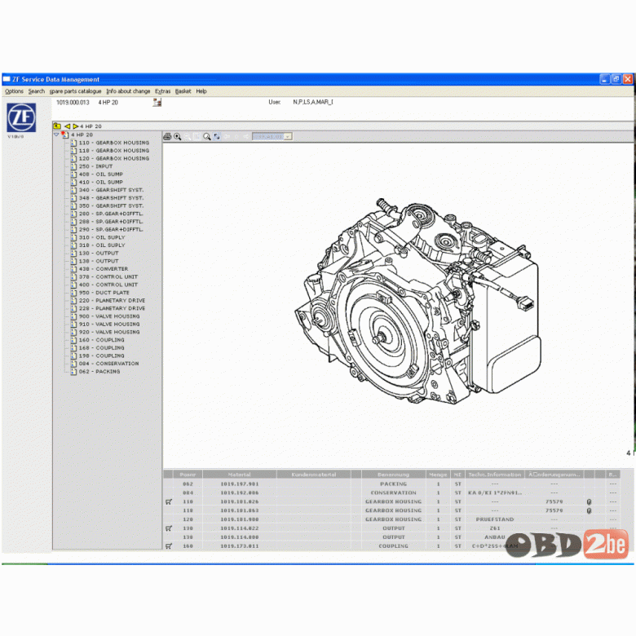Open the spare parts catalogue menu
The height and width of the screenshot is (636, 636).
pos(76,91)
